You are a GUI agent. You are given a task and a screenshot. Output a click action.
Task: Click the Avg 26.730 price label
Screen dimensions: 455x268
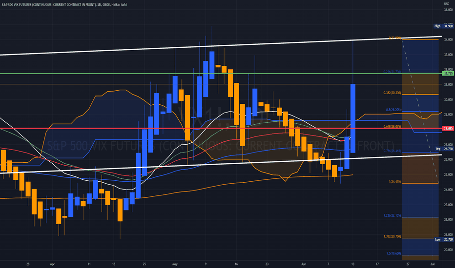tap(444, 149)
